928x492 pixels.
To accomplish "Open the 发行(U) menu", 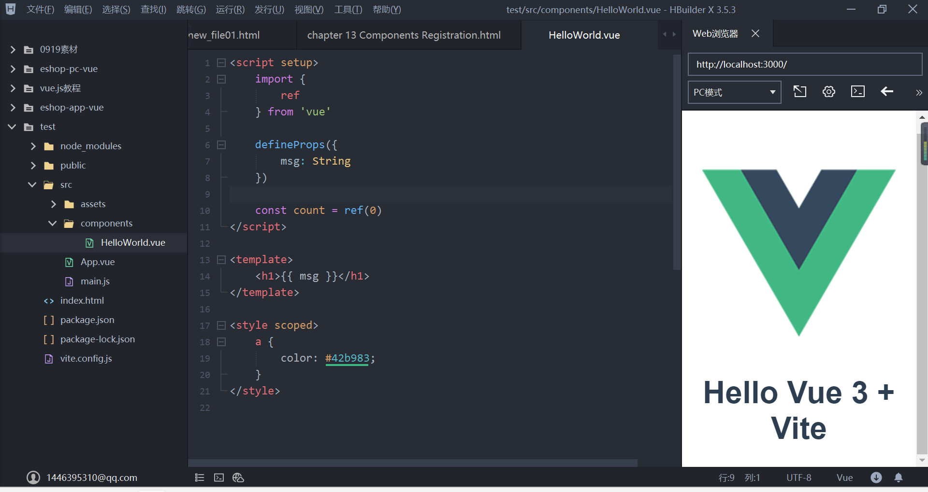I will pos(269,10).
